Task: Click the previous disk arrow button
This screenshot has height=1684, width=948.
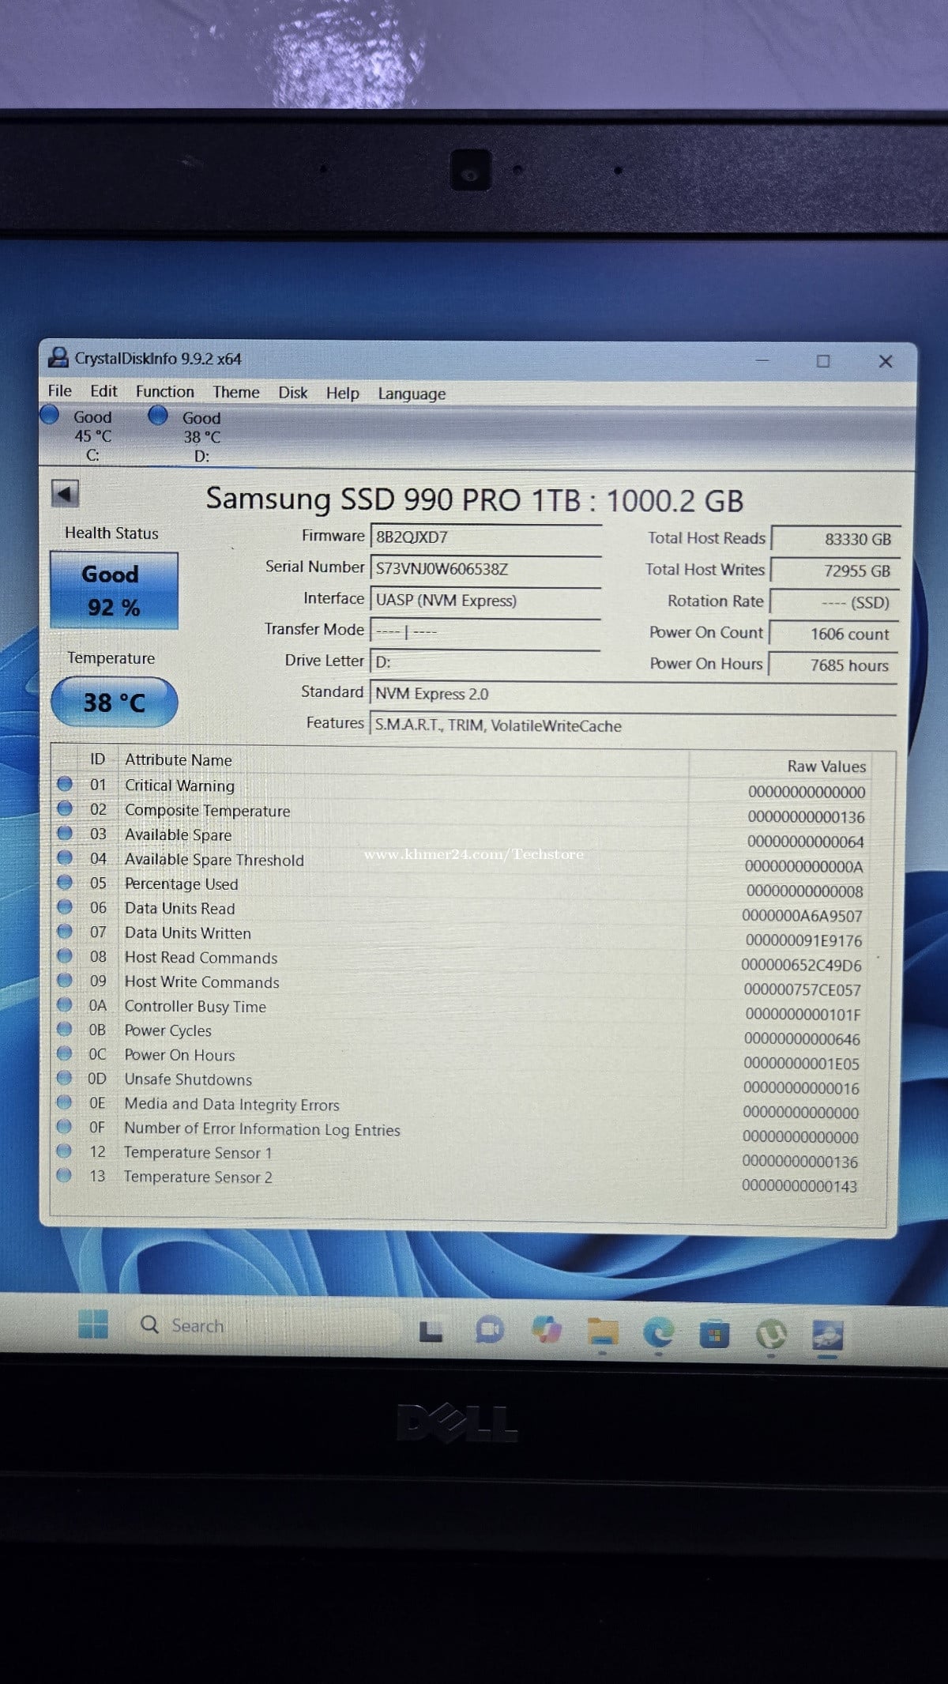Action: coord(65,494)
